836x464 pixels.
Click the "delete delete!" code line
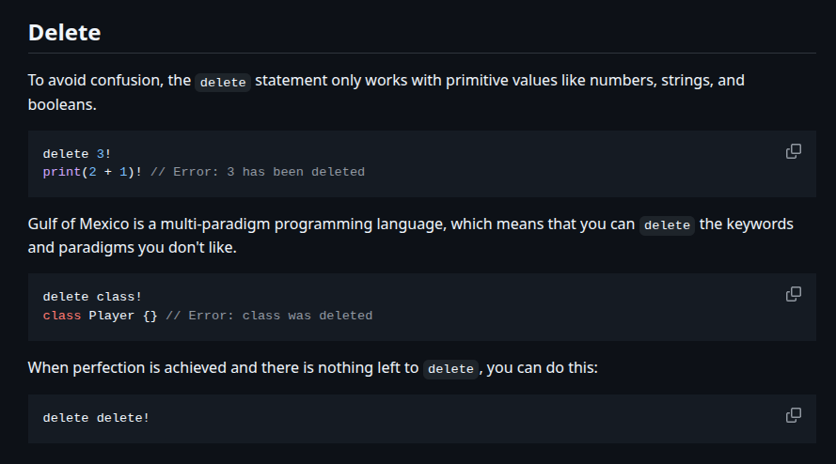[x=96, y=417]
